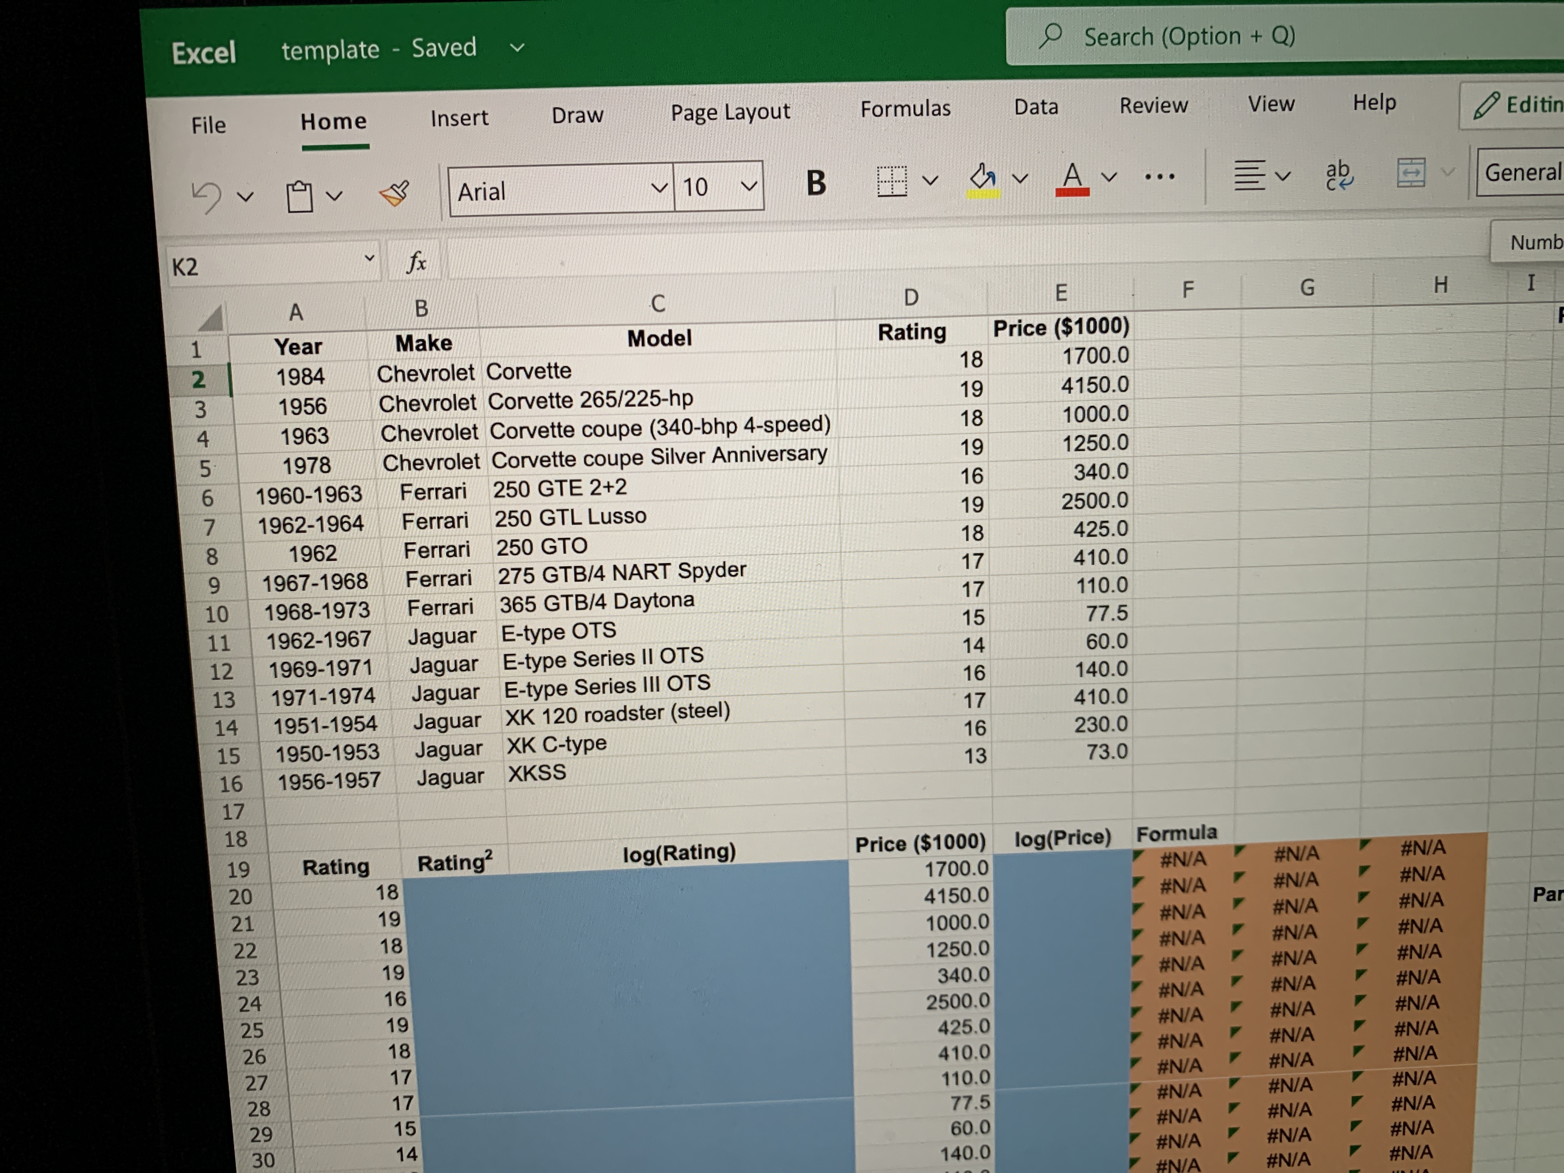Screen dimensions: 1564x1173
Task: Click the Year header cell
Action: click(x=298, y=346)
